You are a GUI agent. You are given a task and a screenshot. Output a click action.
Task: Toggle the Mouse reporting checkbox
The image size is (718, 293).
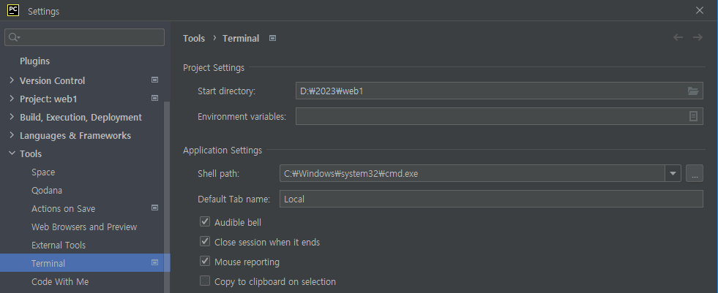[x=205, y=262]
